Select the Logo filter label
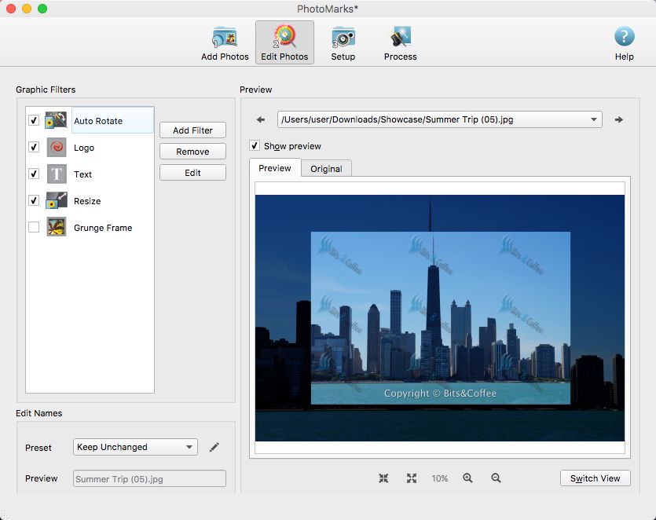656x520 pixels. (x=84, y=148)
